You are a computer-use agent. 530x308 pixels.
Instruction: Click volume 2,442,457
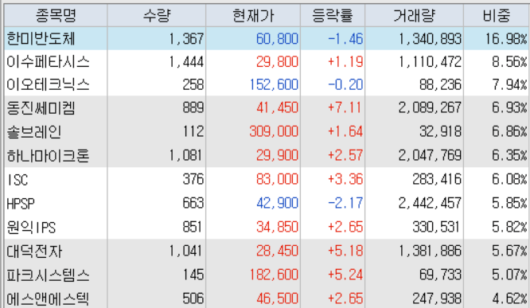(430, 203)
